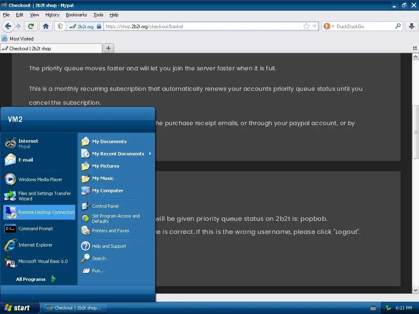419x314 pixels.
Task: Open the Tools menu
Action: 98,15
